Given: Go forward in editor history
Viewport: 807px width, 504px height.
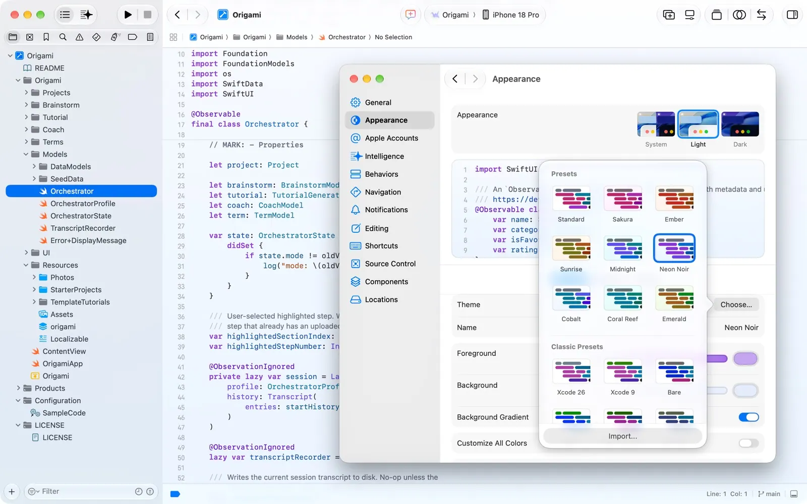Looking at the screenshot, I should click(197, 15).
